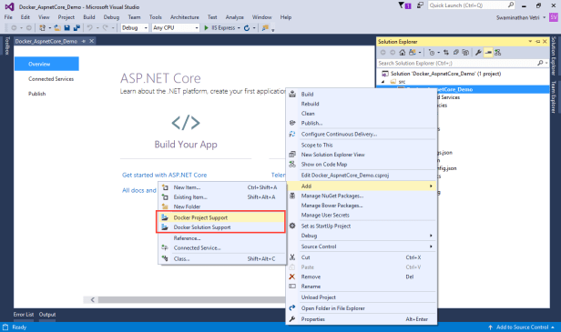Open the Connected Services page
The image size is (561, 332).
(51, 78)
